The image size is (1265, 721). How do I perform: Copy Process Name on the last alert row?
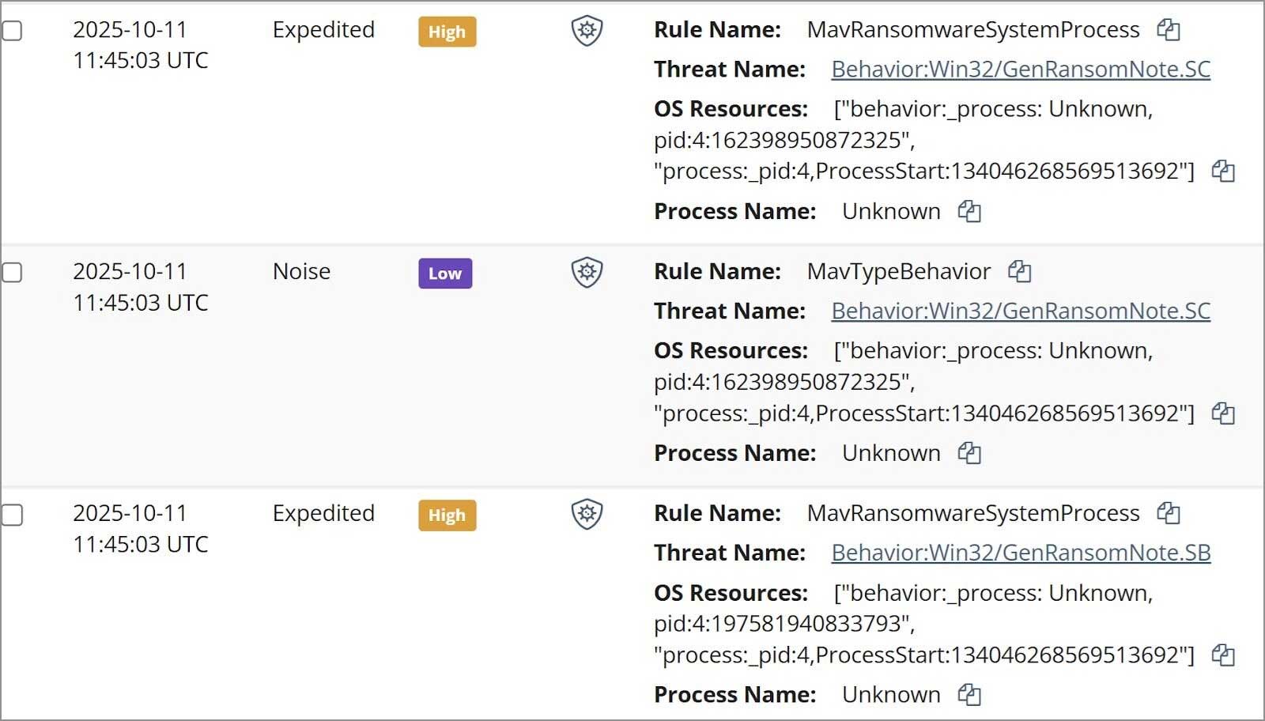970,694
